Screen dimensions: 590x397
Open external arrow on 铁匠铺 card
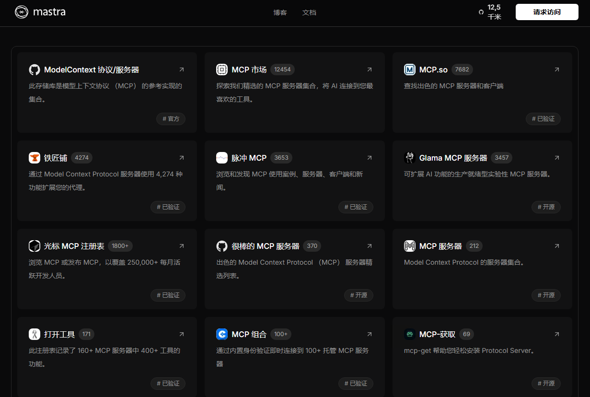pyautogui.click(x=182, y=158)
